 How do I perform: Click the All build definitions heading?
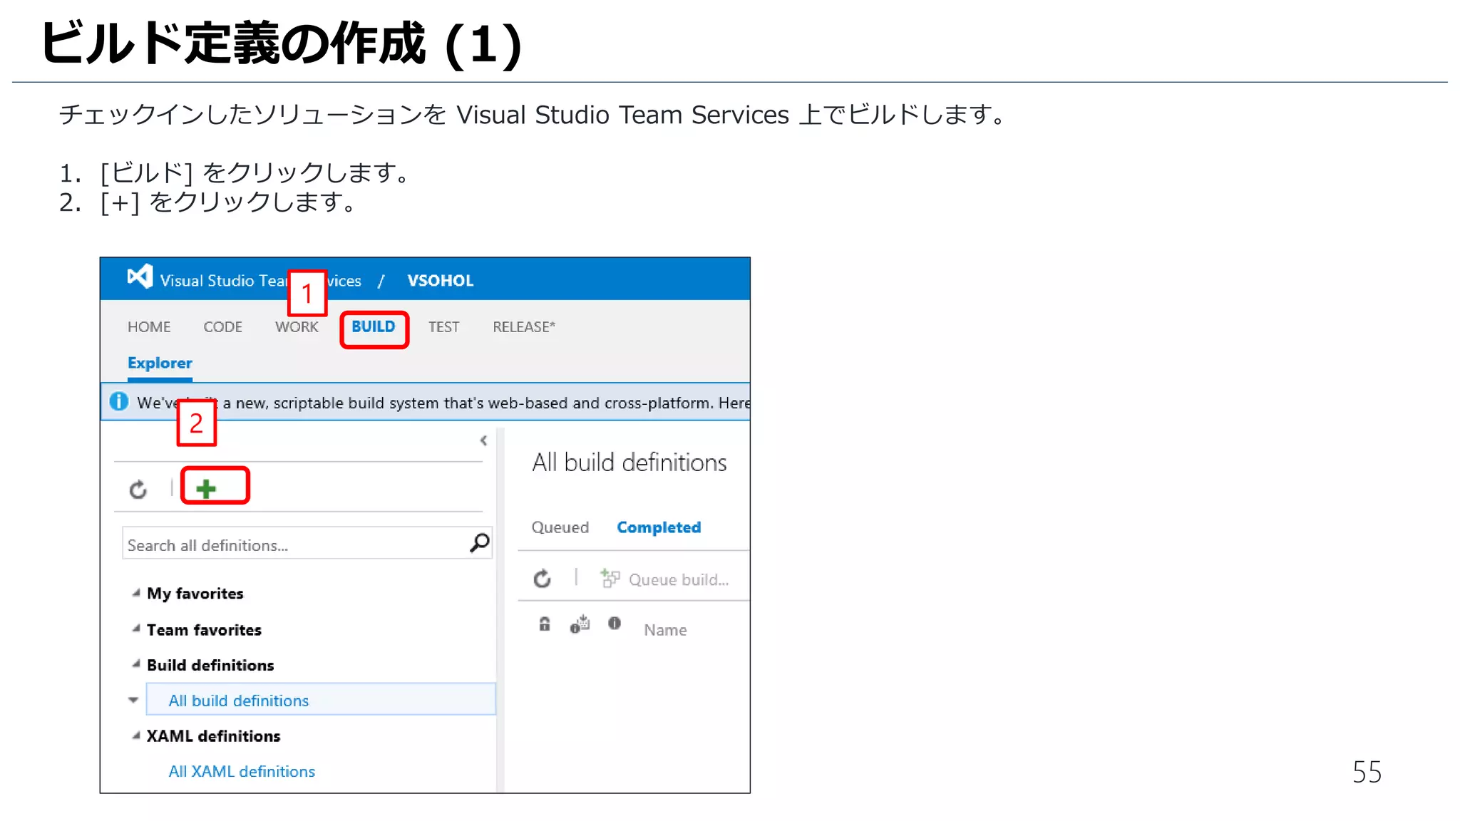coord(629,463)
